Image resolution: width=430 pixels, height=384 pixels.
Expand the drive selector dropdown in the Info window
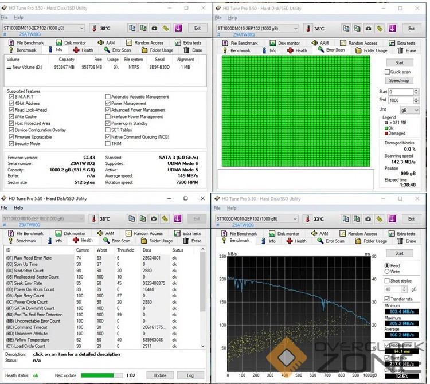pyautogui.click(x=81, y=28)
